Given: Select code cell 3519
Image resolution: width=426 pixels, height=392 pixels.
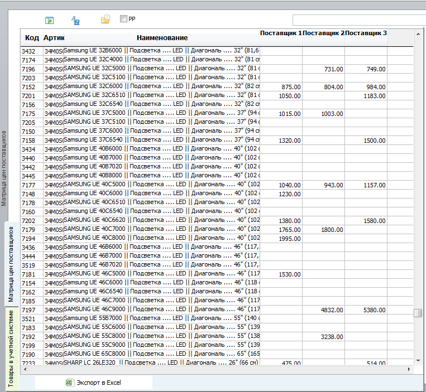Looking at the screenshot, I should [x=32, y=265].
